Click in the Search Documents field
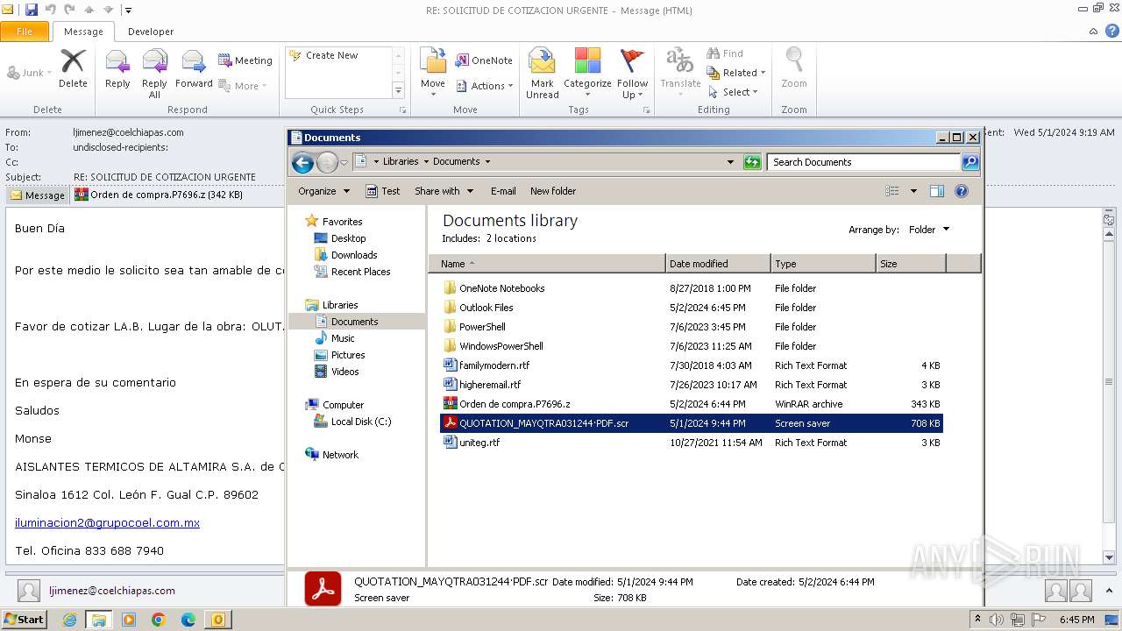The image size is (1122, 631). point(863,162)
